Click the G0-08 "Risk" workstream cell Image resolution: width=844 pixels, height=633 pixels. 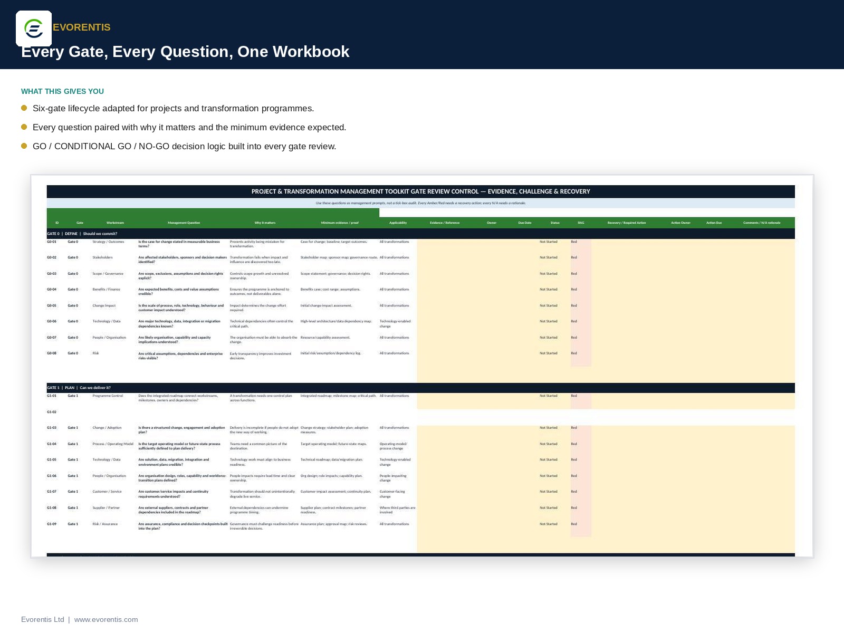click(x=95, y=353)
